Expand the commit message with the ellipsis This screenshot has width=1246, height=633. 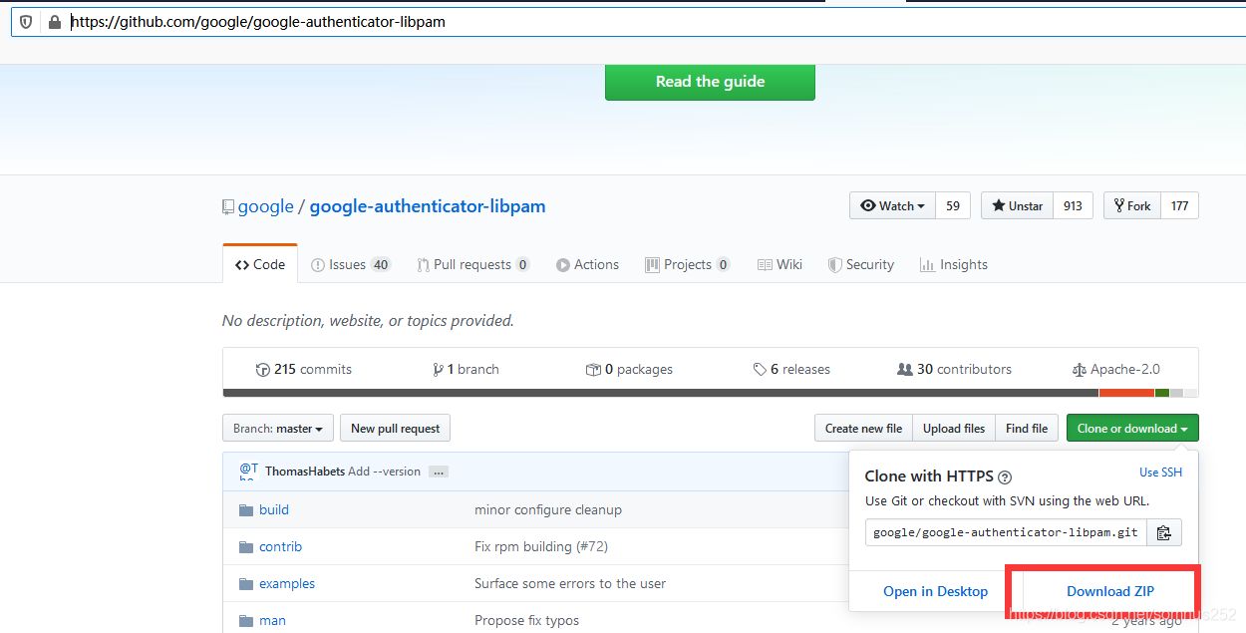(x=439, y=472)
